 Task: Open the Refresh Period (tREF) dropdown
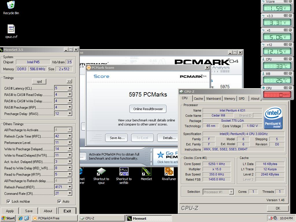70,187
